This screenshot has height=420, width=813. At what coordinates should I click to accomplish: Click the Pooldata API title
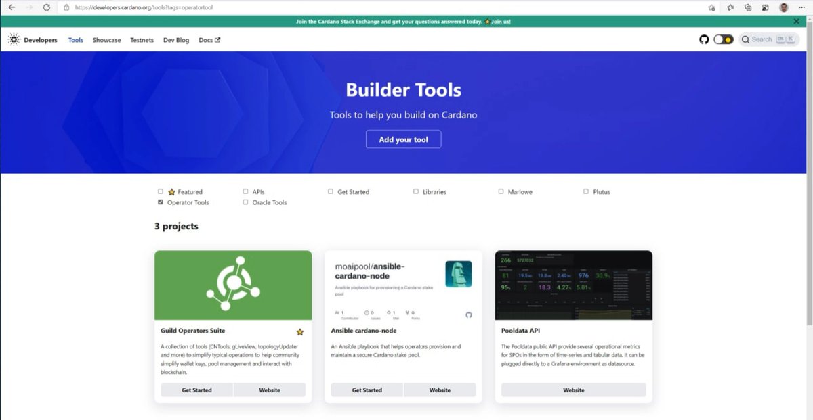[x=520, y=331]
